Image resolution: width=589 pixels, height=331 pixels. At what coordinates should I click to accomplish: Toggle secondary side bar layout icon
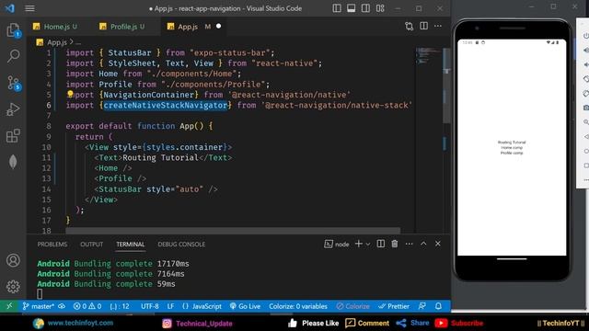coord(365,8)
